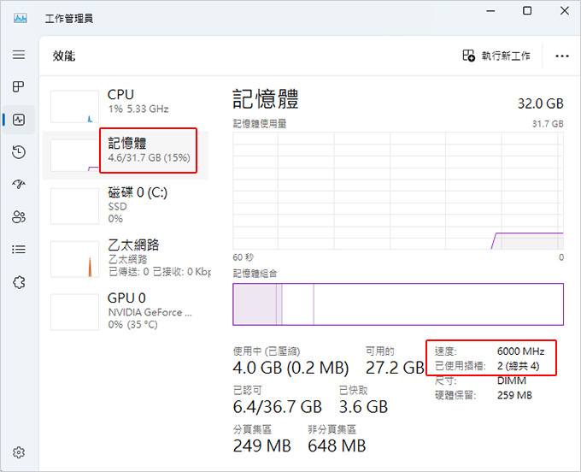Click the Task Manager app icon

pos(20,18)
